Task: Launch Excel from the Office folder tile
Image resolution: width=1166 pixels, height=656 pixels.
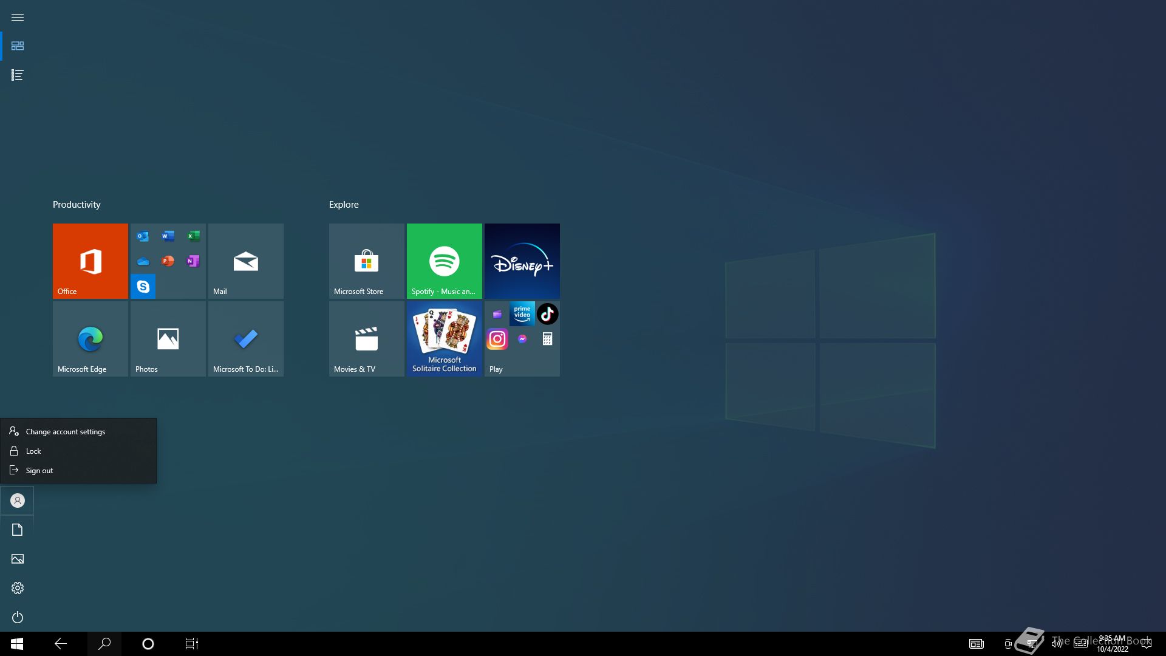Action: [194, 236]
